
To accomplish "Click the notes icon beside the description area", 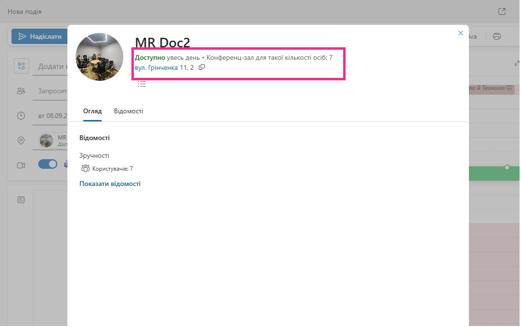I will (x=21, y=200).
